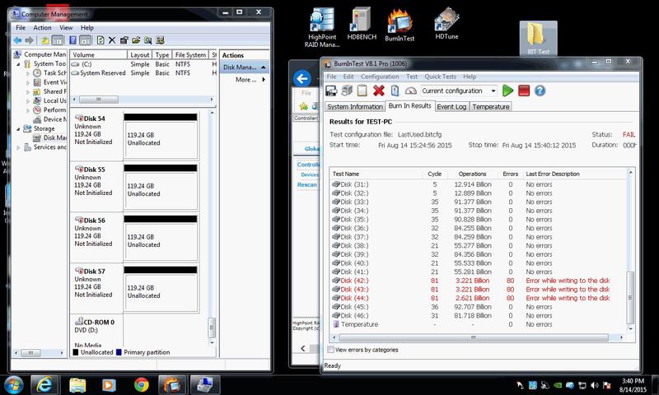This screenshot has width=659, height=395.
Task: Select the Disk 54 label in disk list
Action: click(94, 118)
